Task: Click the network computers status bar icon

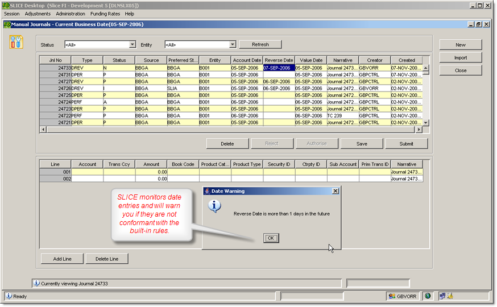Action: (441, 296)
